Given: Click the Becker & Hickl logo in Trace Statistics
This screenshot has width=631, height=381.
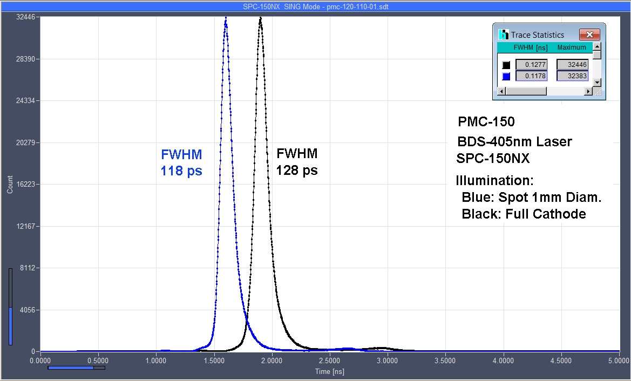Looking at the screenshot, I should [504, 35].
